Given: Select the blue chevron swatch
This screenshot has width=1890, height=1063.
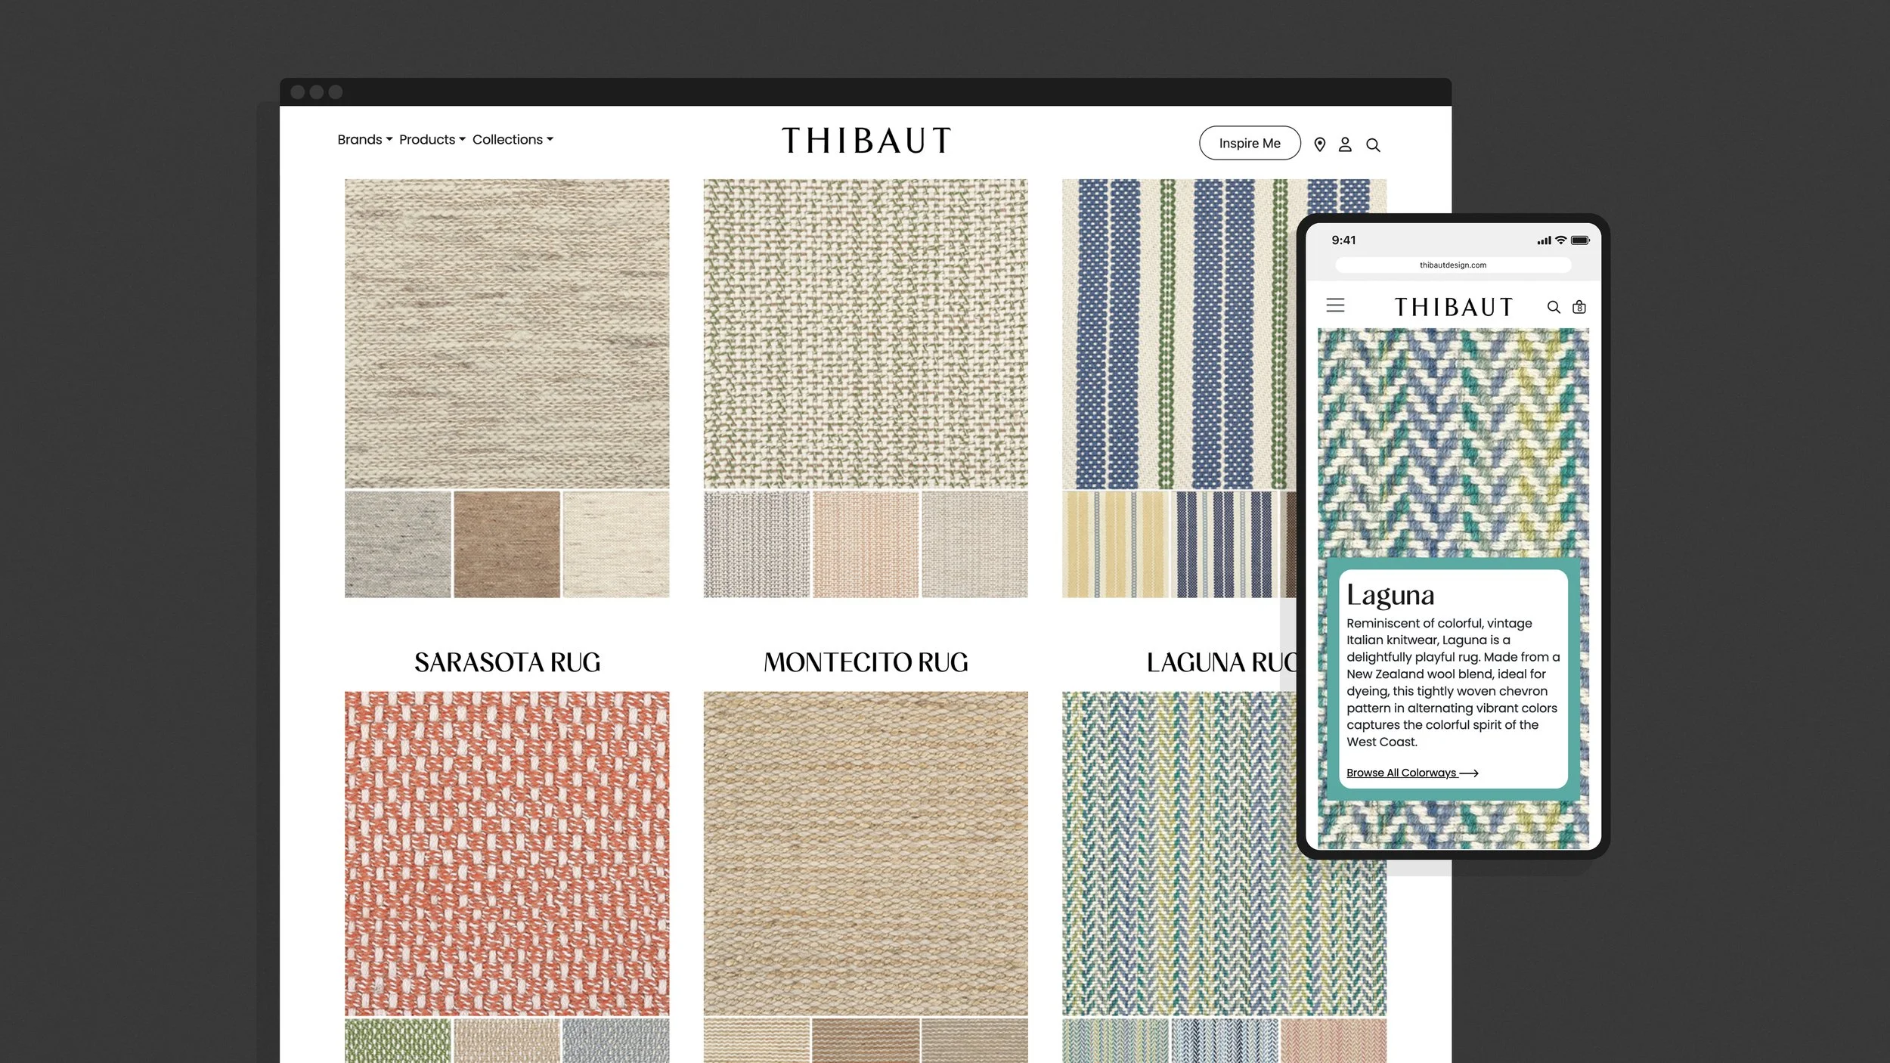Looking at the screenshot, I should (1224, 1041).
